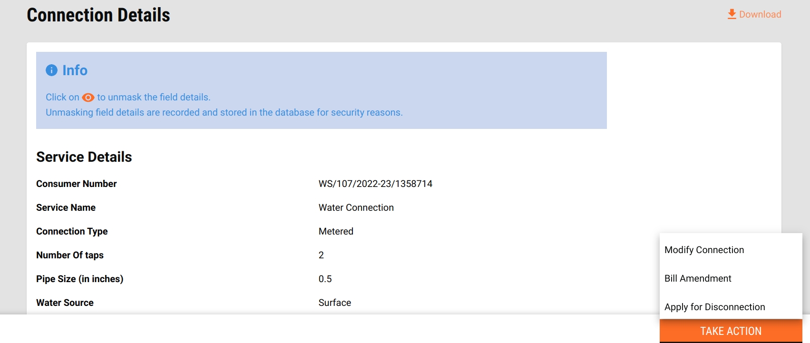Click the Download text link
810x343 pixels.
click(x=760, y=14)
